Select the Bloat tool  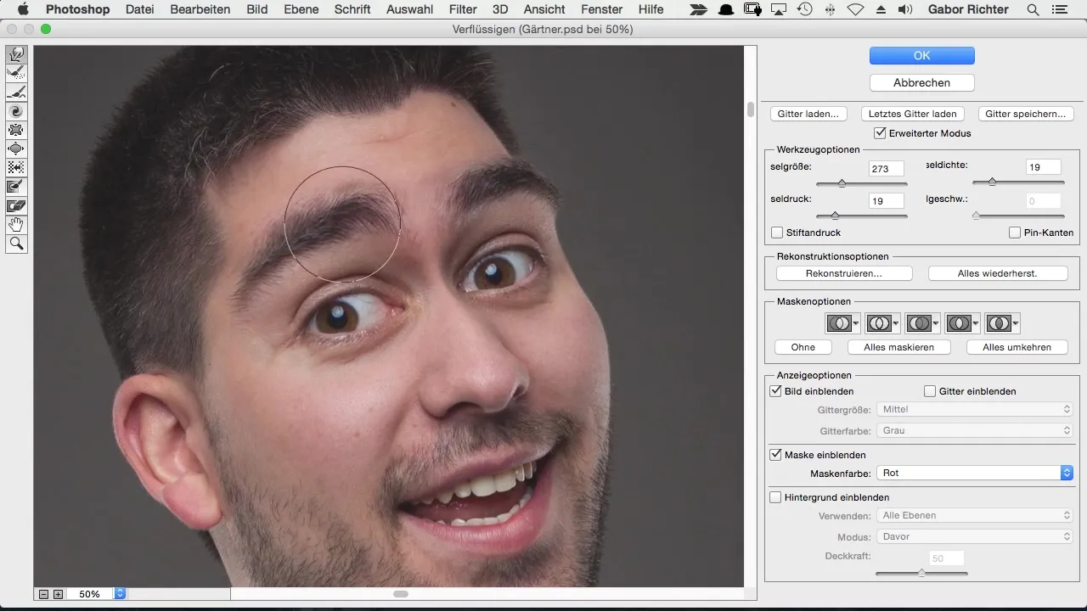click(16, 149)
